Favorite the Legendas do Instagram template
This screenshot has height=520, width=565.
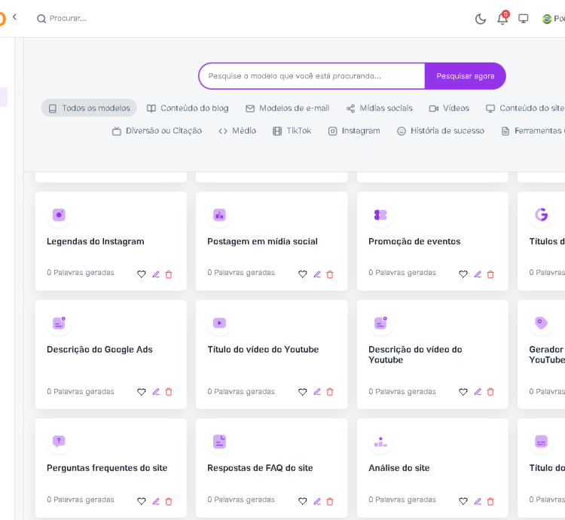pos(142,274)
